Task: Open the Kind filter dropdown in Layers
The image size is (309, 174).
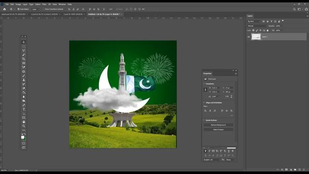Action: pyautogui.click(x=254, y=21)
